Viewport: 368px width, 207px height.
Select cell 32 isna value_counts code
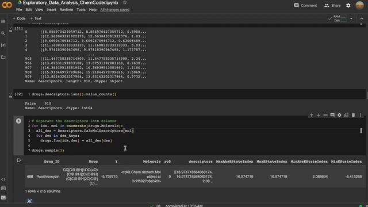pos(74,94)
